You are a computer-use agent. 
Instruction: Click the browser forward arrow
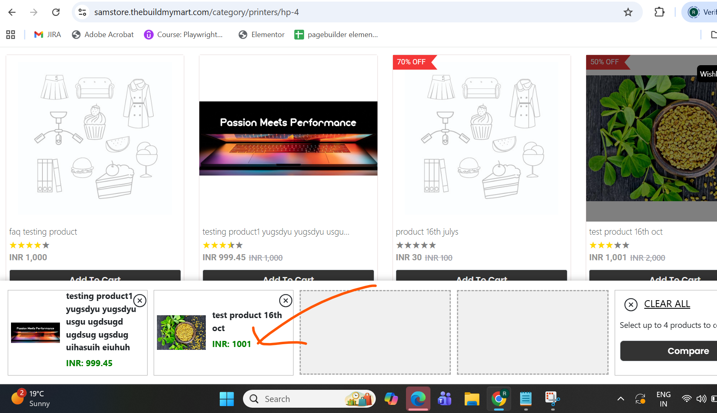click(34, 12)
